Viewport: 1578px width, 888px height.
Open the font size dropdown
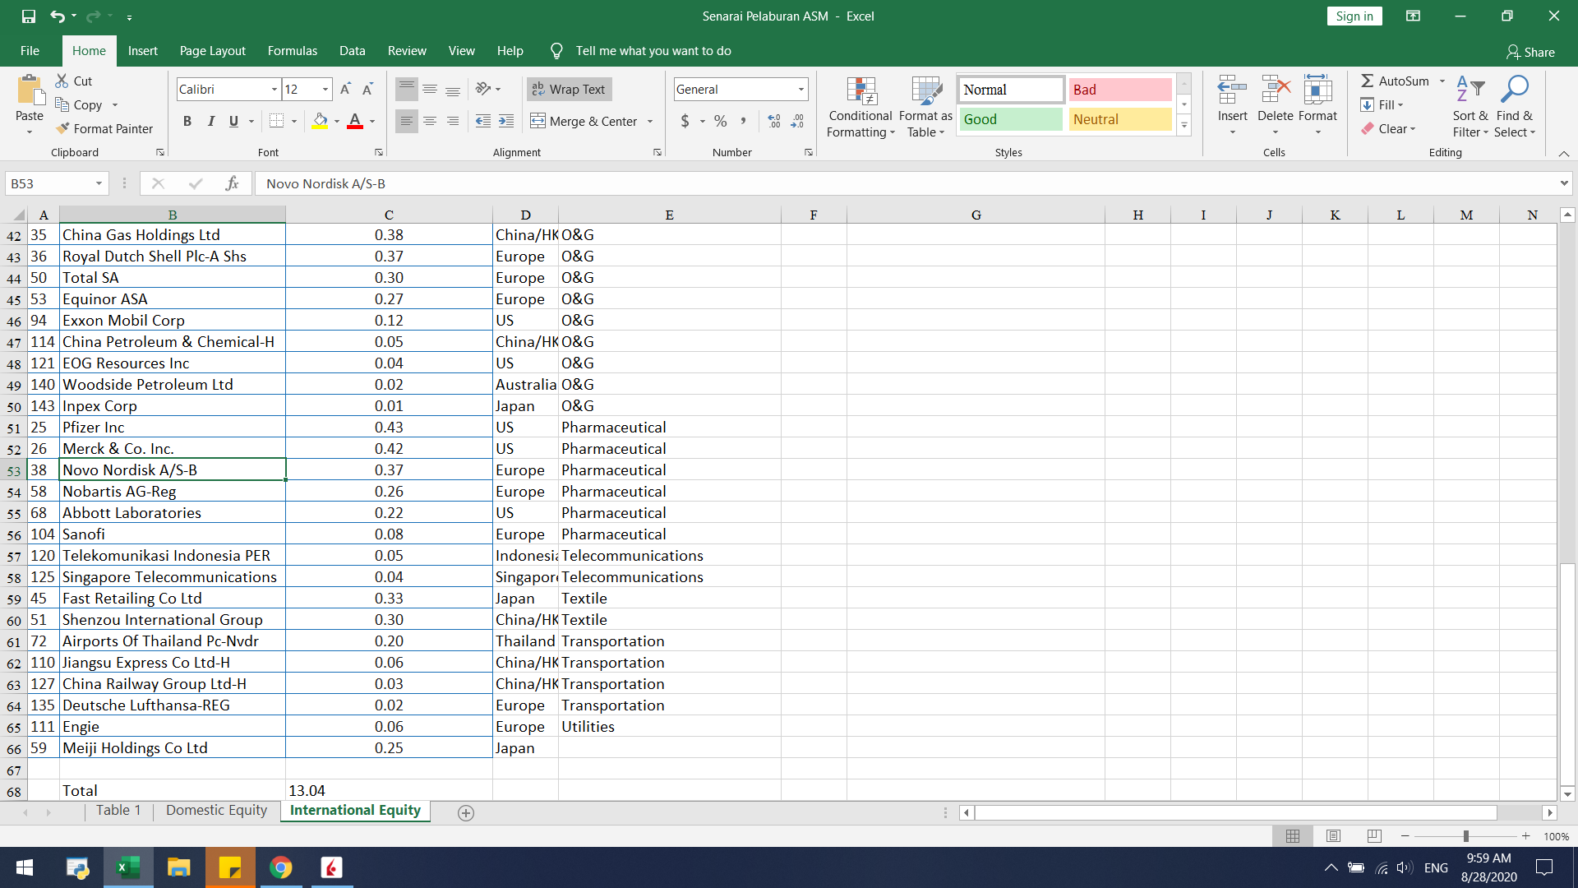pos(325,89)
